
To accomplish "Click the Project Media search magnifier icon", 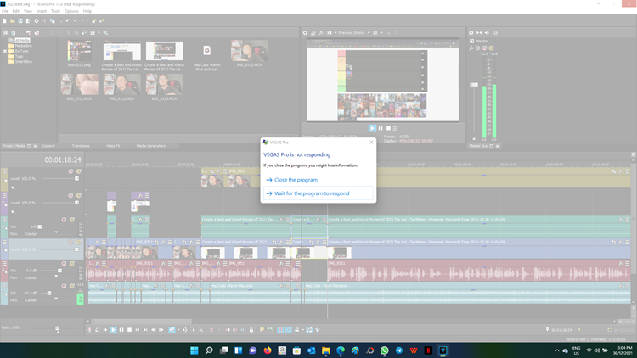I will coord(105,33).
